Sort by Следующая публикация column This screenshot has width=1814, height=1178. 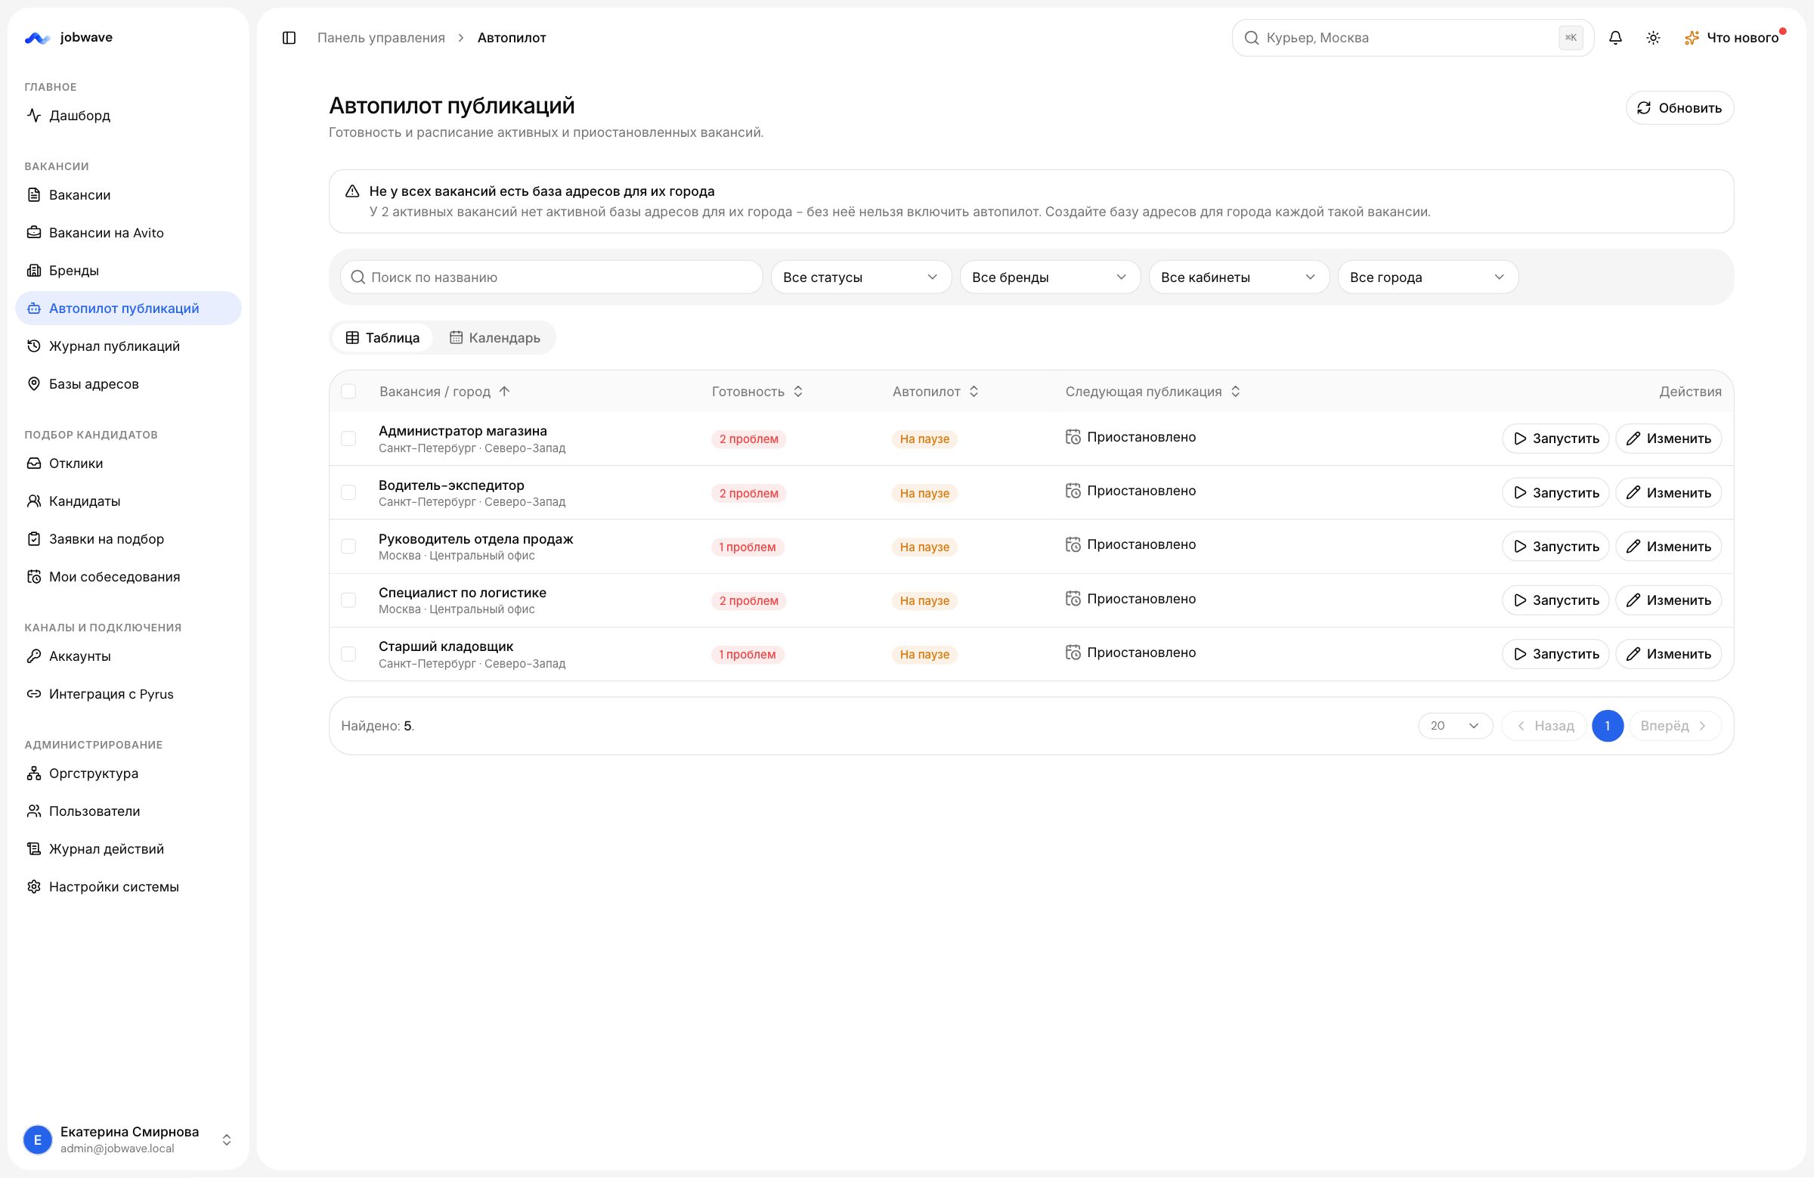(x=1153, y=391)
